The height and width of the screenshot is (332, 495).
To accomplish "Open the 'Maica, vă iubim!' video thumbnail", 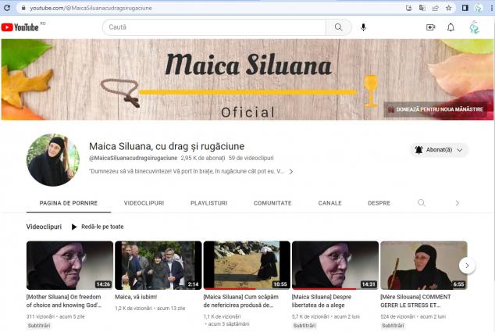I will click(158, 266).
